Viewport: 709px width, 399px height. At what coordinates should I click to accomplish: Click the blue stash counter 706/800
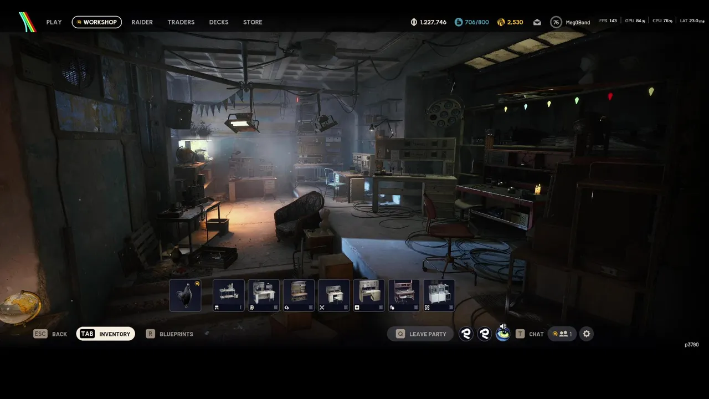(472, 22)
